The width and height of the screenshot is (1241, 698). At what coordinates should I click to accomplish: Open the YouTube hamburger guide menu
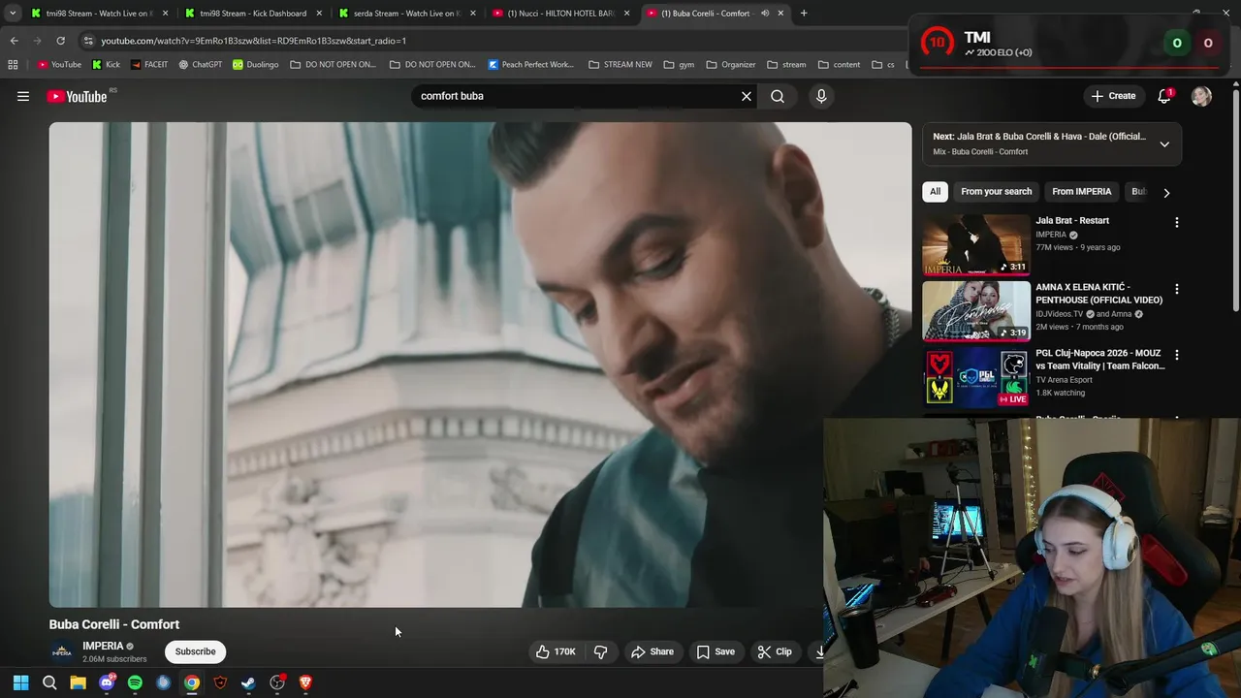pos(23,96)
